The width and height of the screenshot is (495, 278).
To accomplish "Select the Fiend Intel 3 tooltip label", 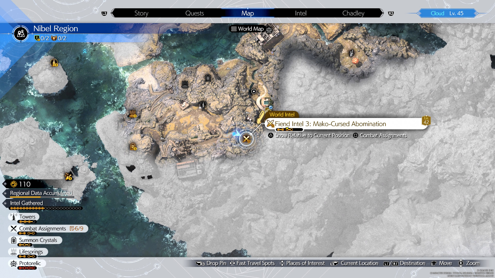I will pos(330,124).
